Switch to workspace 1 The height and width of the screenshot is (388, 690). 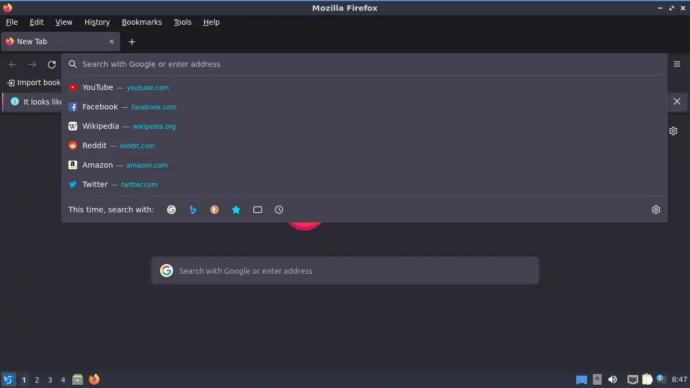(x=24, y=380)
